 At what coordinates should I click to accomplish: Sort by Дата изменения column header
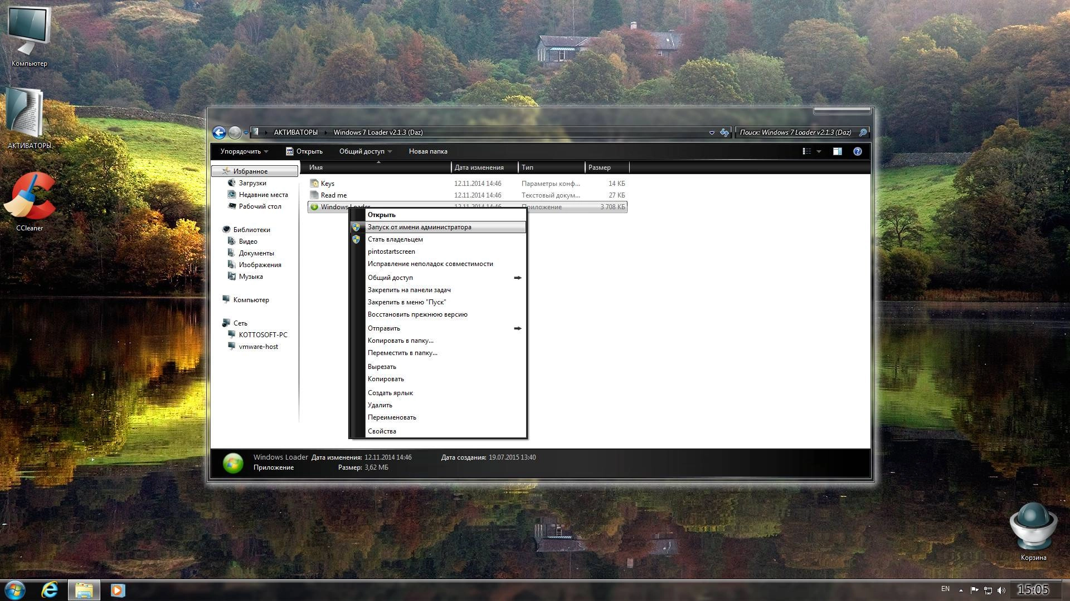pos(484,168)
